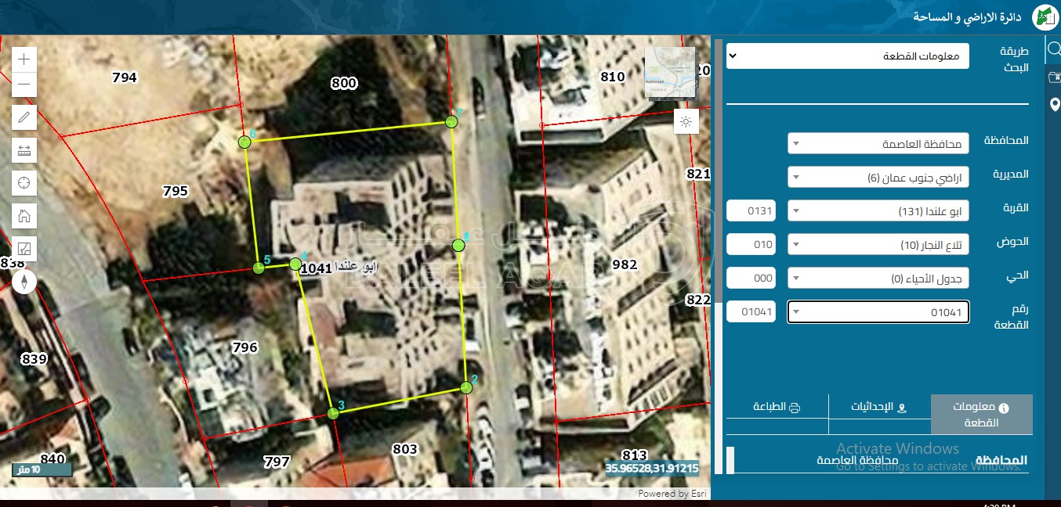Select the parcel information tab

coord(981,415)
